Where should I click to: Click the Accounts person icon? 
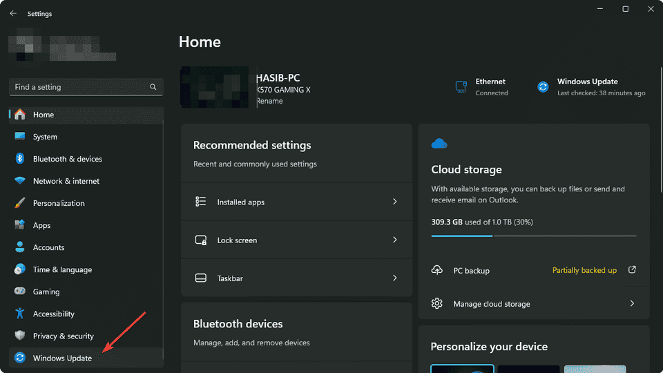point(20,247)
